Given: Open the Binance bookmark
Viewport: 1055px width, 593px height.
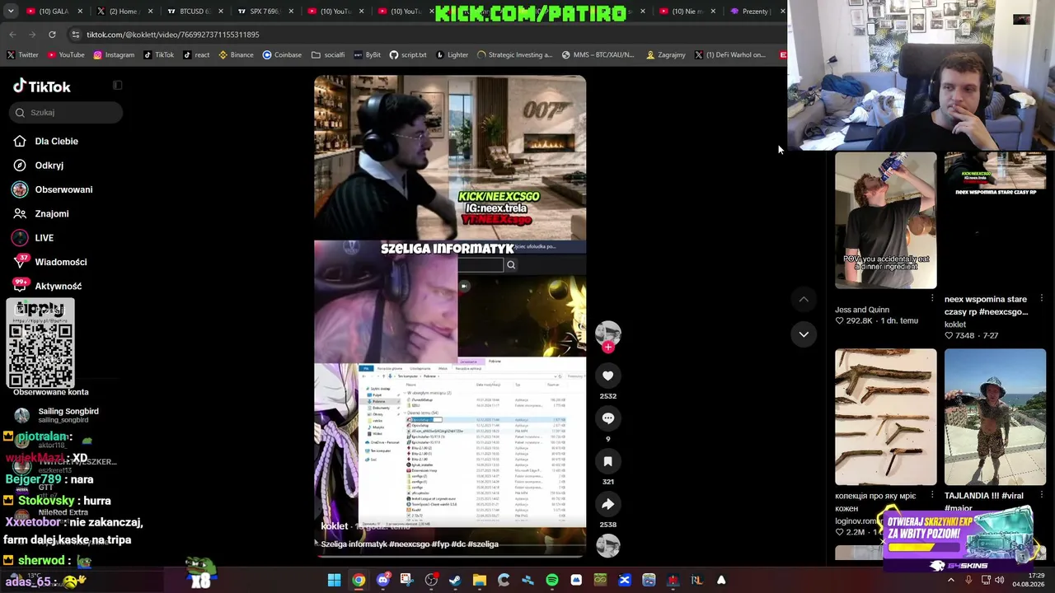Looking at the screenshot, I should click(x=236, y=55).
